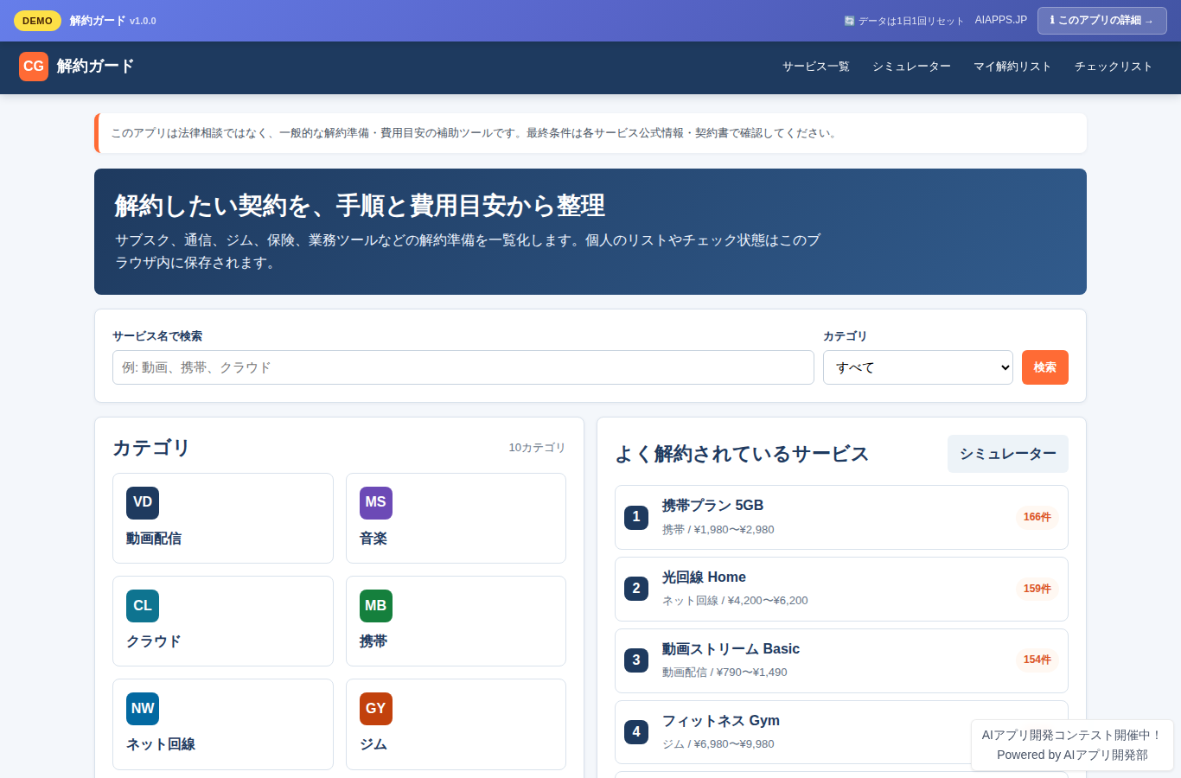Image resolution: width=1181 pixels, height=778 pixels.
Task: Select the 音楽 category card
Action: click(x=456, y=519)
